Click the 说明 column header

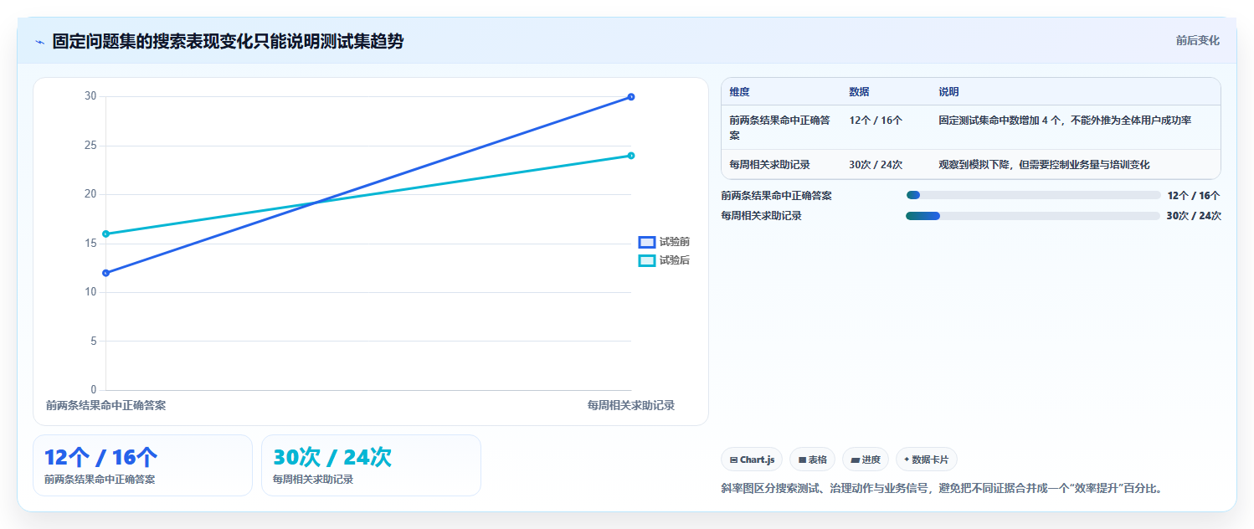[x=948, y=91]
